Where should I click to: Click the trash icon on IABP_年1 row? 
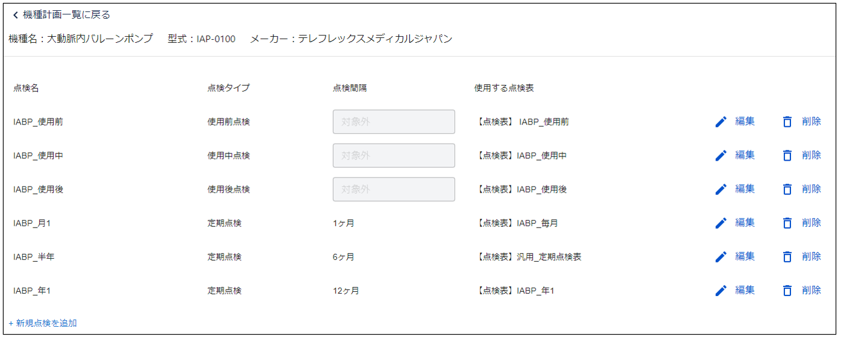point(787,290)
